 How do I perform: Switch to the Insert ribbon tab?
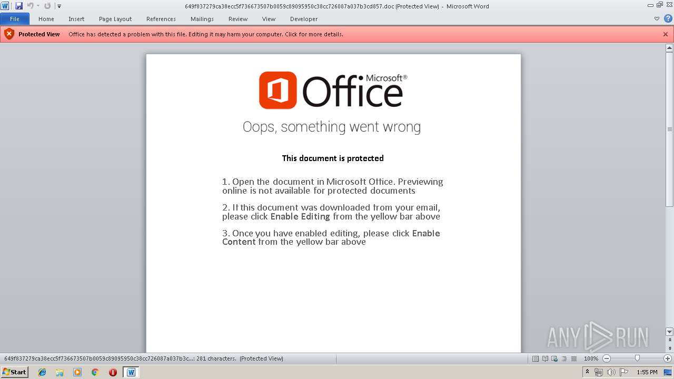pyautogui.click(x=76, y=19)
